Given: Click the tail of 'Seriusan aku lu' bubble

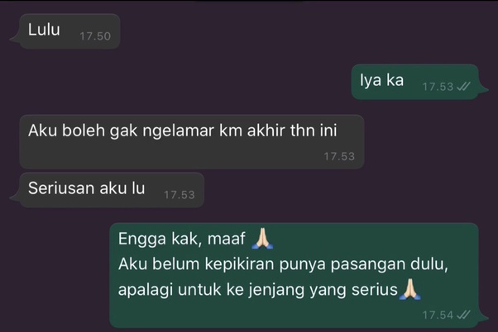Looking at the screenshot, I should 15,198.
